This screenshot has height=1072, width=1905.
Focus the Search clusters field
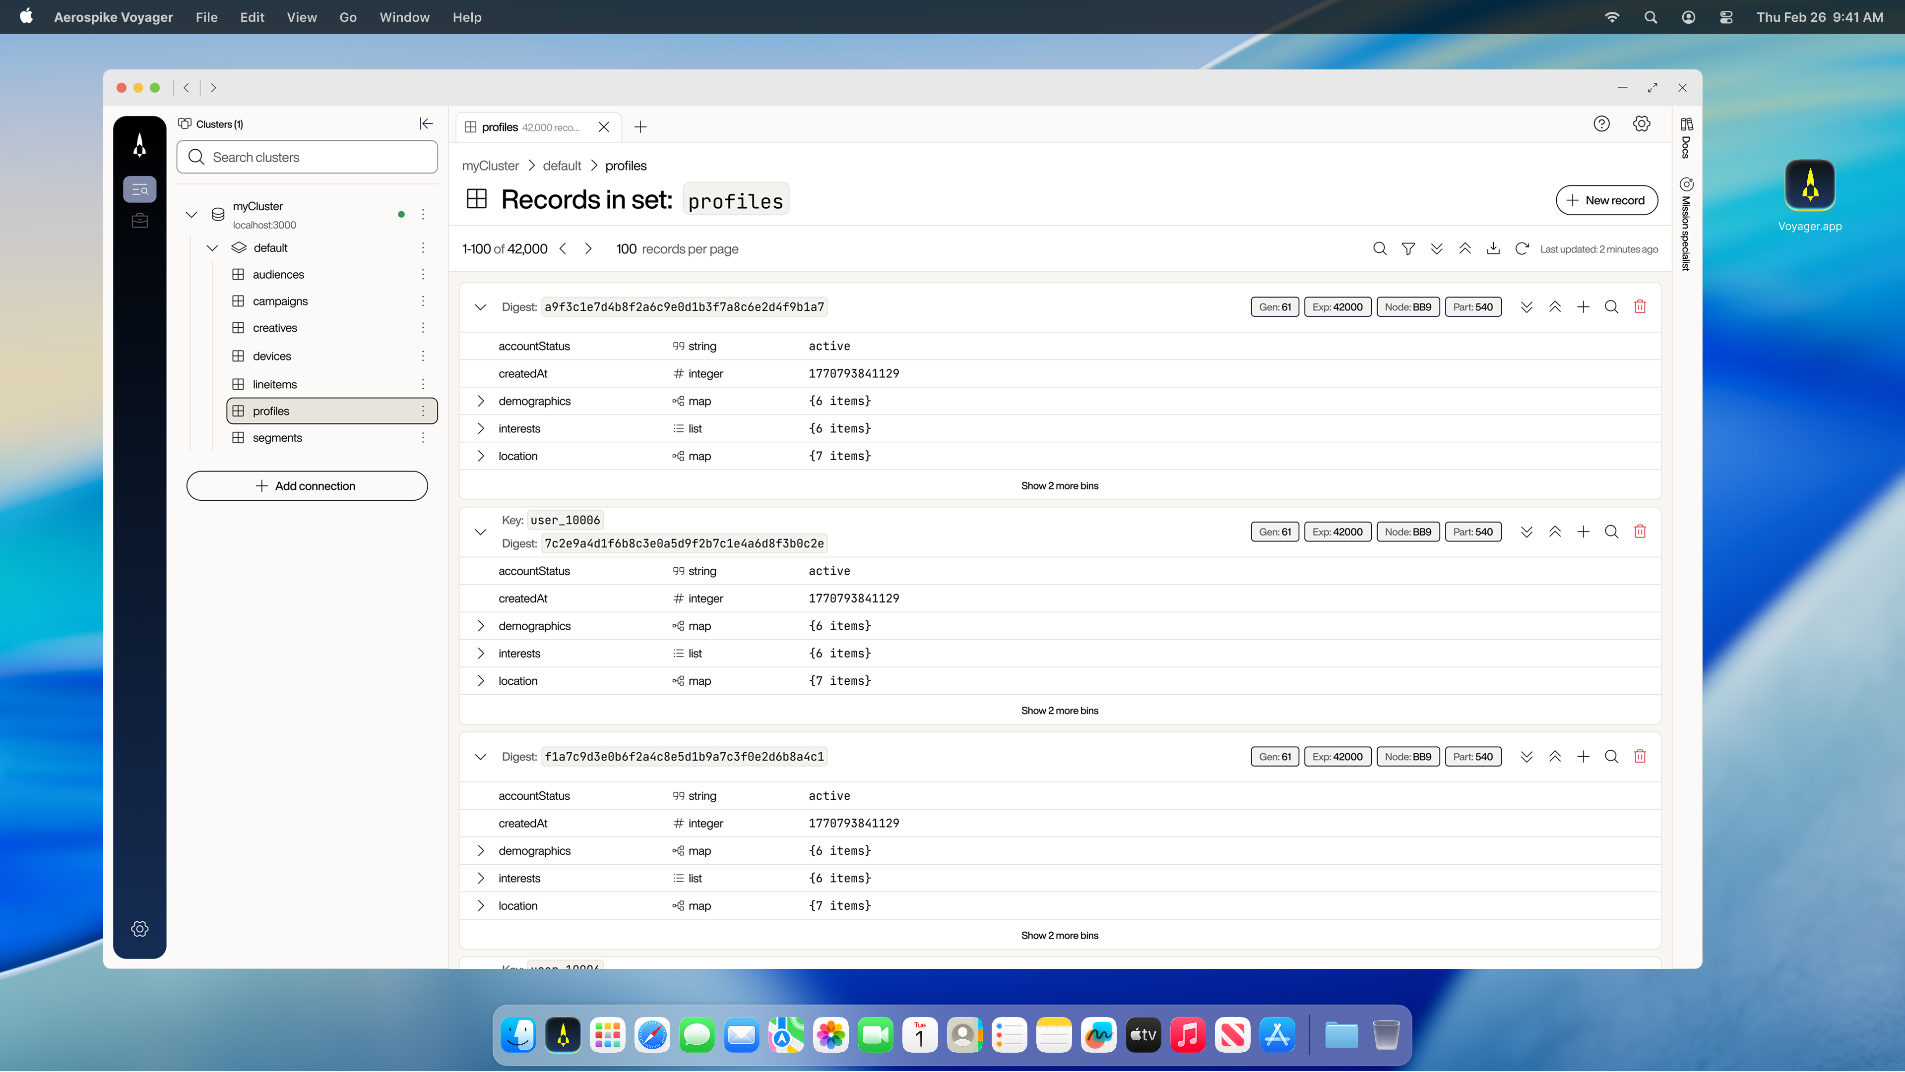(307, 157)
